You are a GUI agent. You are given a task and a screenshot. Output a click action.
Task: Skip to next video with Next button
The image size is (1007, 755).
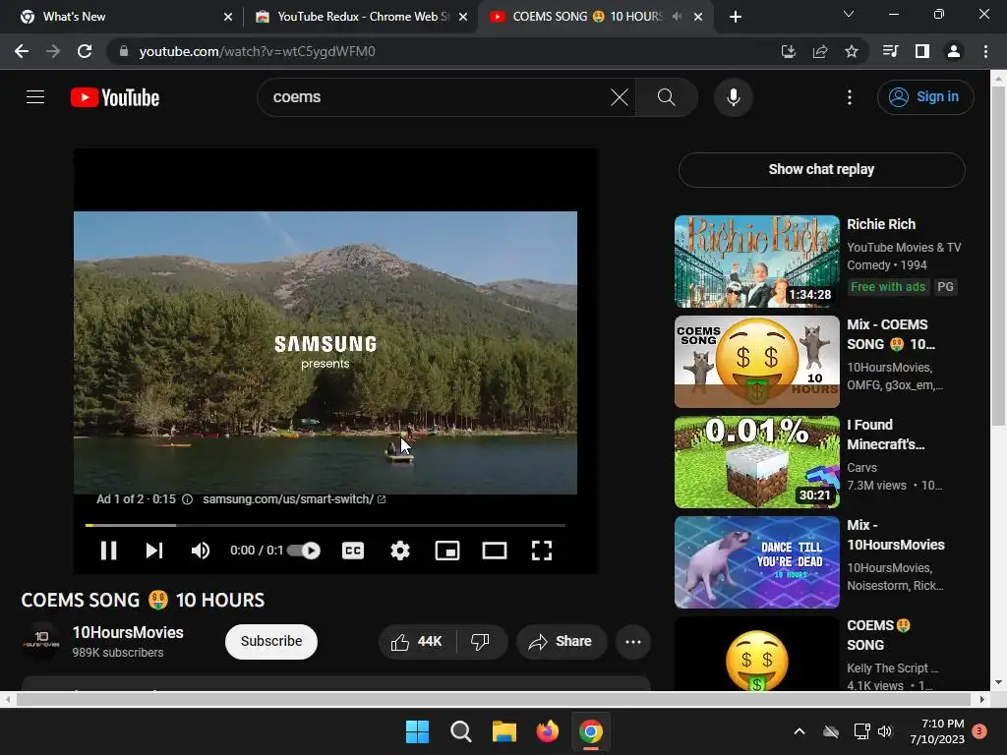154,551
